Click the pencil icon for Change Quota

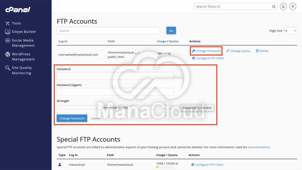tap(228, 51)
